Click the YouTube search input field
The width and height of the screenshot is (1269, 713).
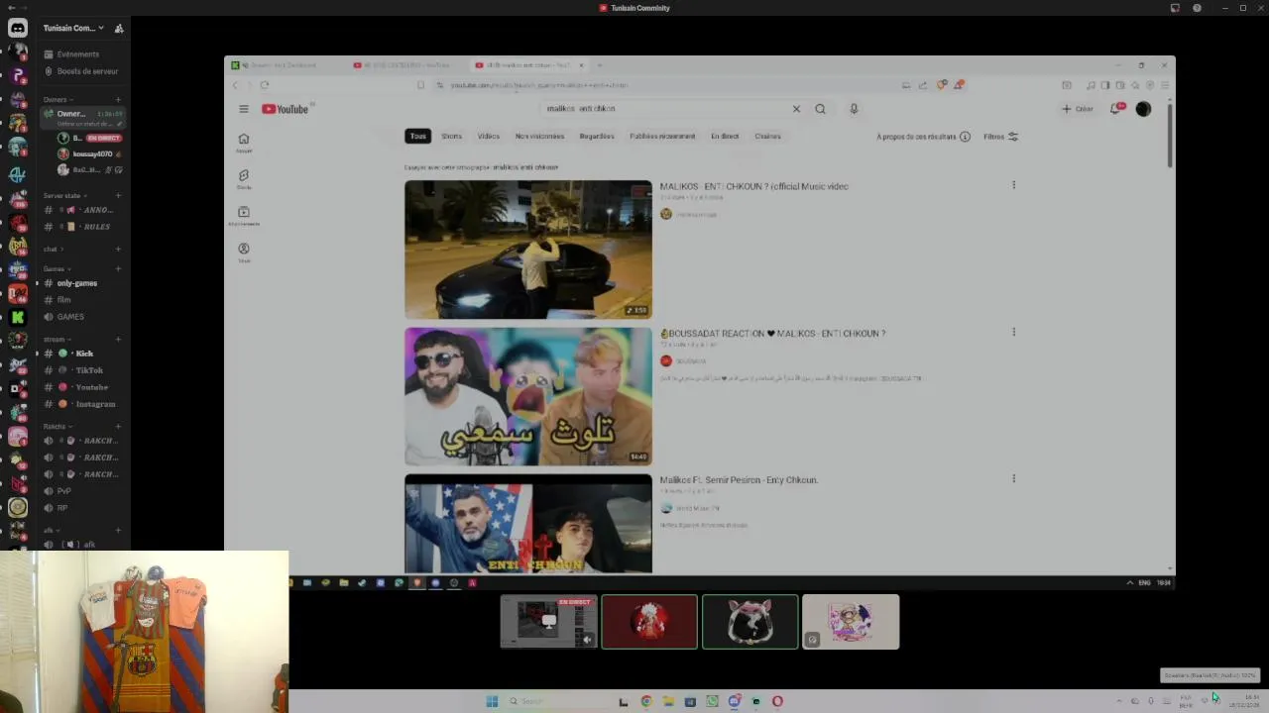click(x=664, y=109)
